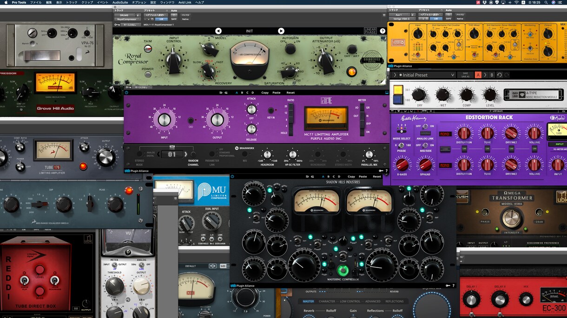Toggle the Linear Phase button in Royal Compressor
Screen dimensions: 567x318
pos(370,31)
